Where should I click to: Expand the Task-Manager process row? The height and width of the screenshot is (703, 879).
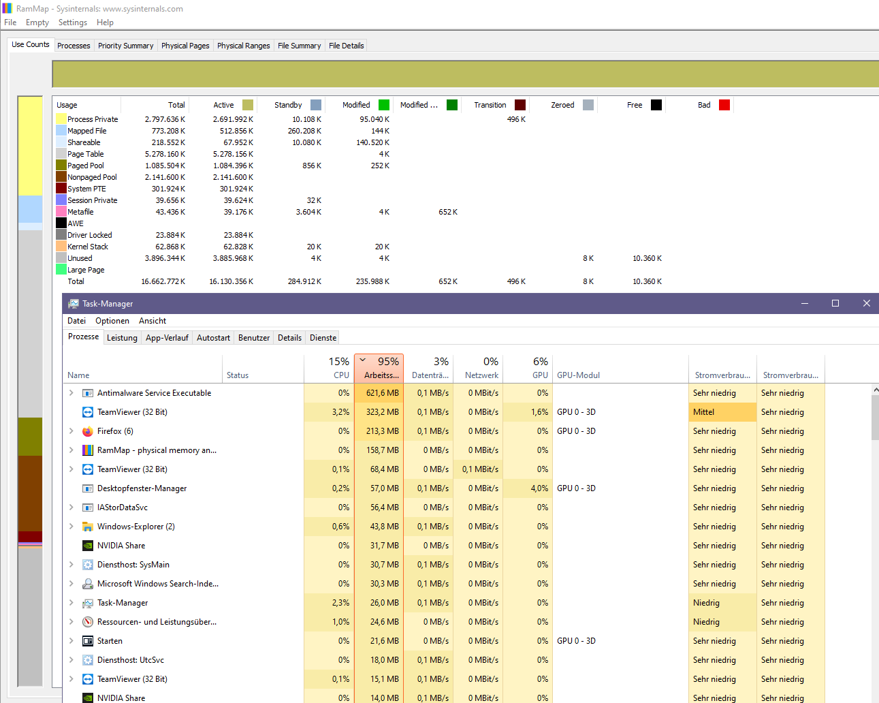71,603
